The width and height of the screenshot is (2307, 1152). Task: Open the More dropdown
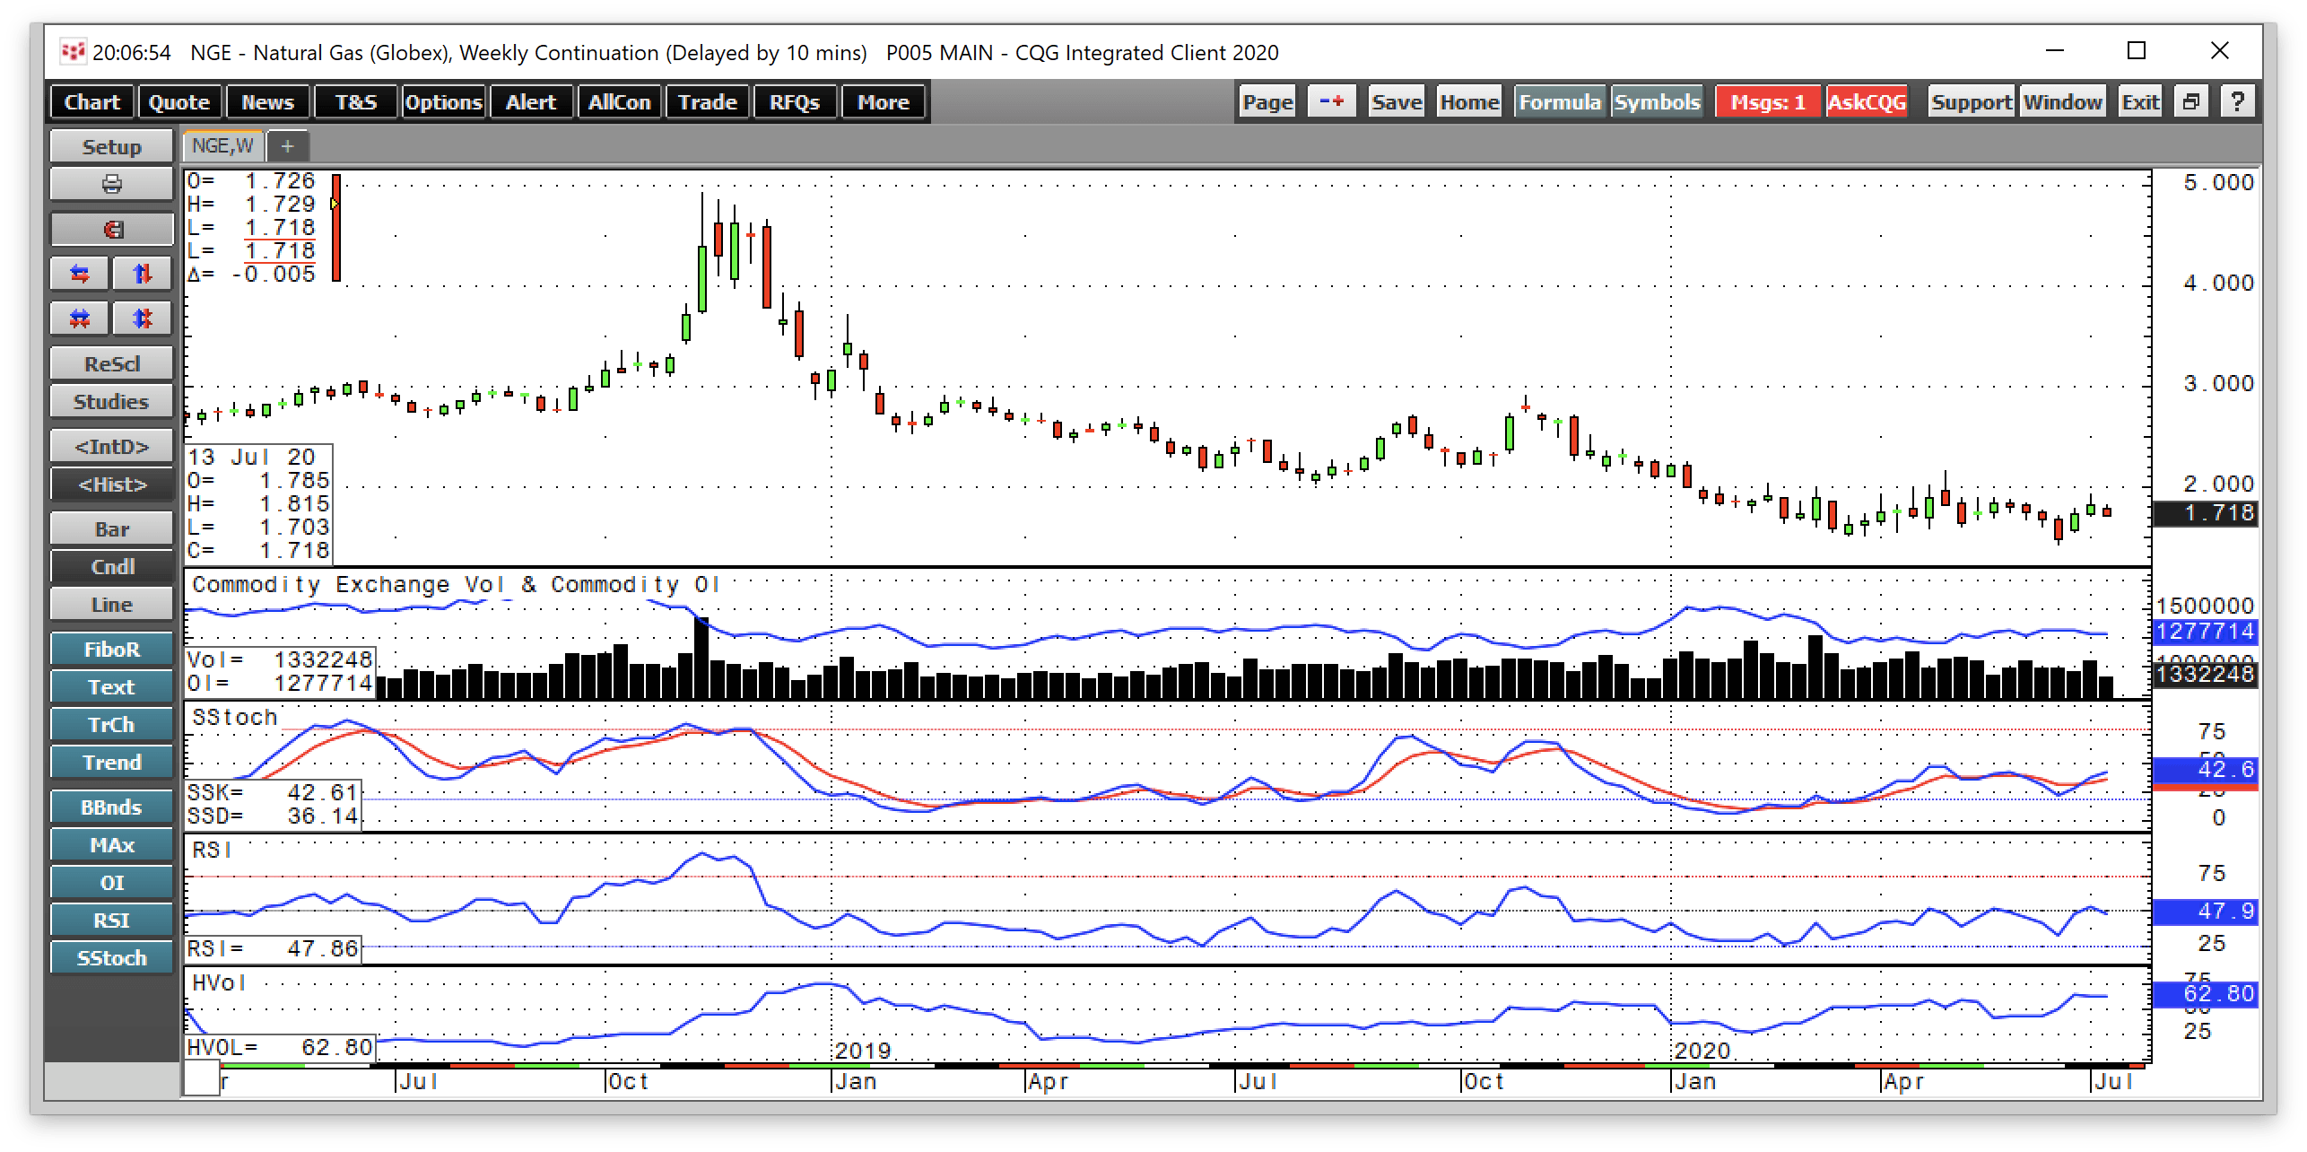[884, 102]
